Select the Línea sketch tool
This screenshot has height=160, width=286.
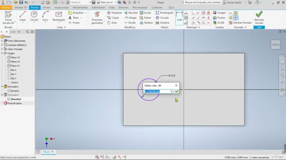click(23, 16)
